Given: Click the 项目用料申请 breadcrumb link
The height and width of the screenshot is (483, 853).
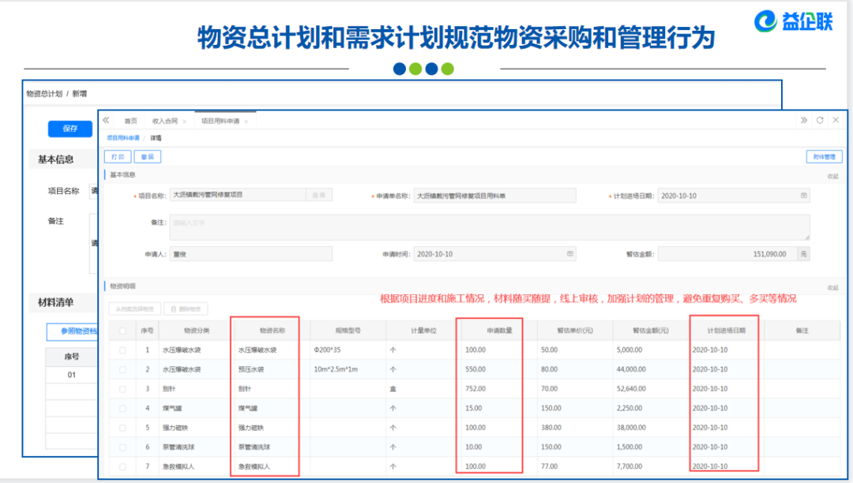Looking at the screenshot, I should pos(123,138).
